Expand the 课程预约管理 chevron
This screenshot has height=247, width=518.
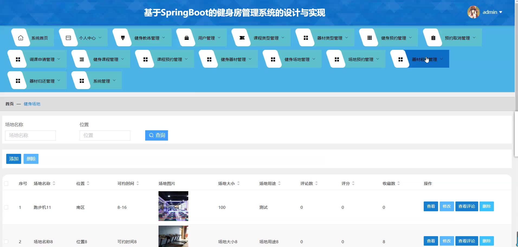pos(186,59)
